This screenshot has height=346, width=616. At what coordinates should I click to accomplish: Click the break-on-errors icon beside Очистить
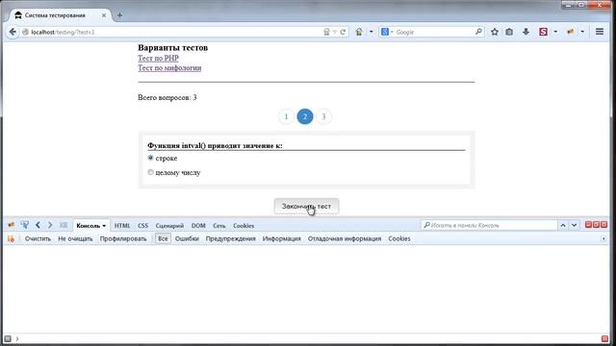click(11, 238)
